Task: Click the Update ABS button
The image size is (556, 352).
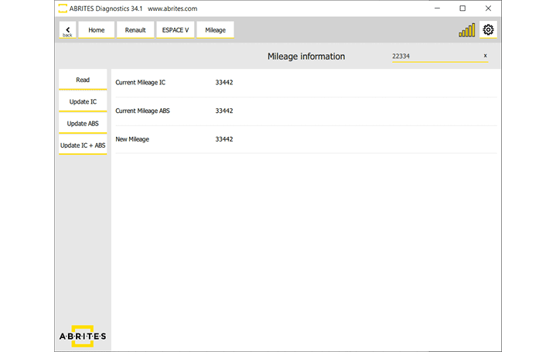Action: [x=83, y=123]
